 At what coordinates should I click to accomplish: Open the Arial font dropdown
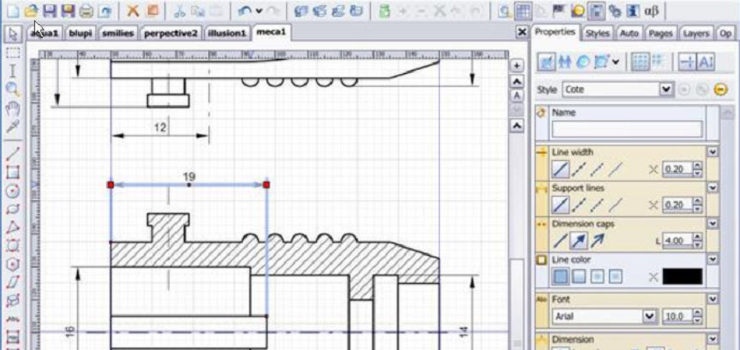pyautogui.click(x=649, y=317)
